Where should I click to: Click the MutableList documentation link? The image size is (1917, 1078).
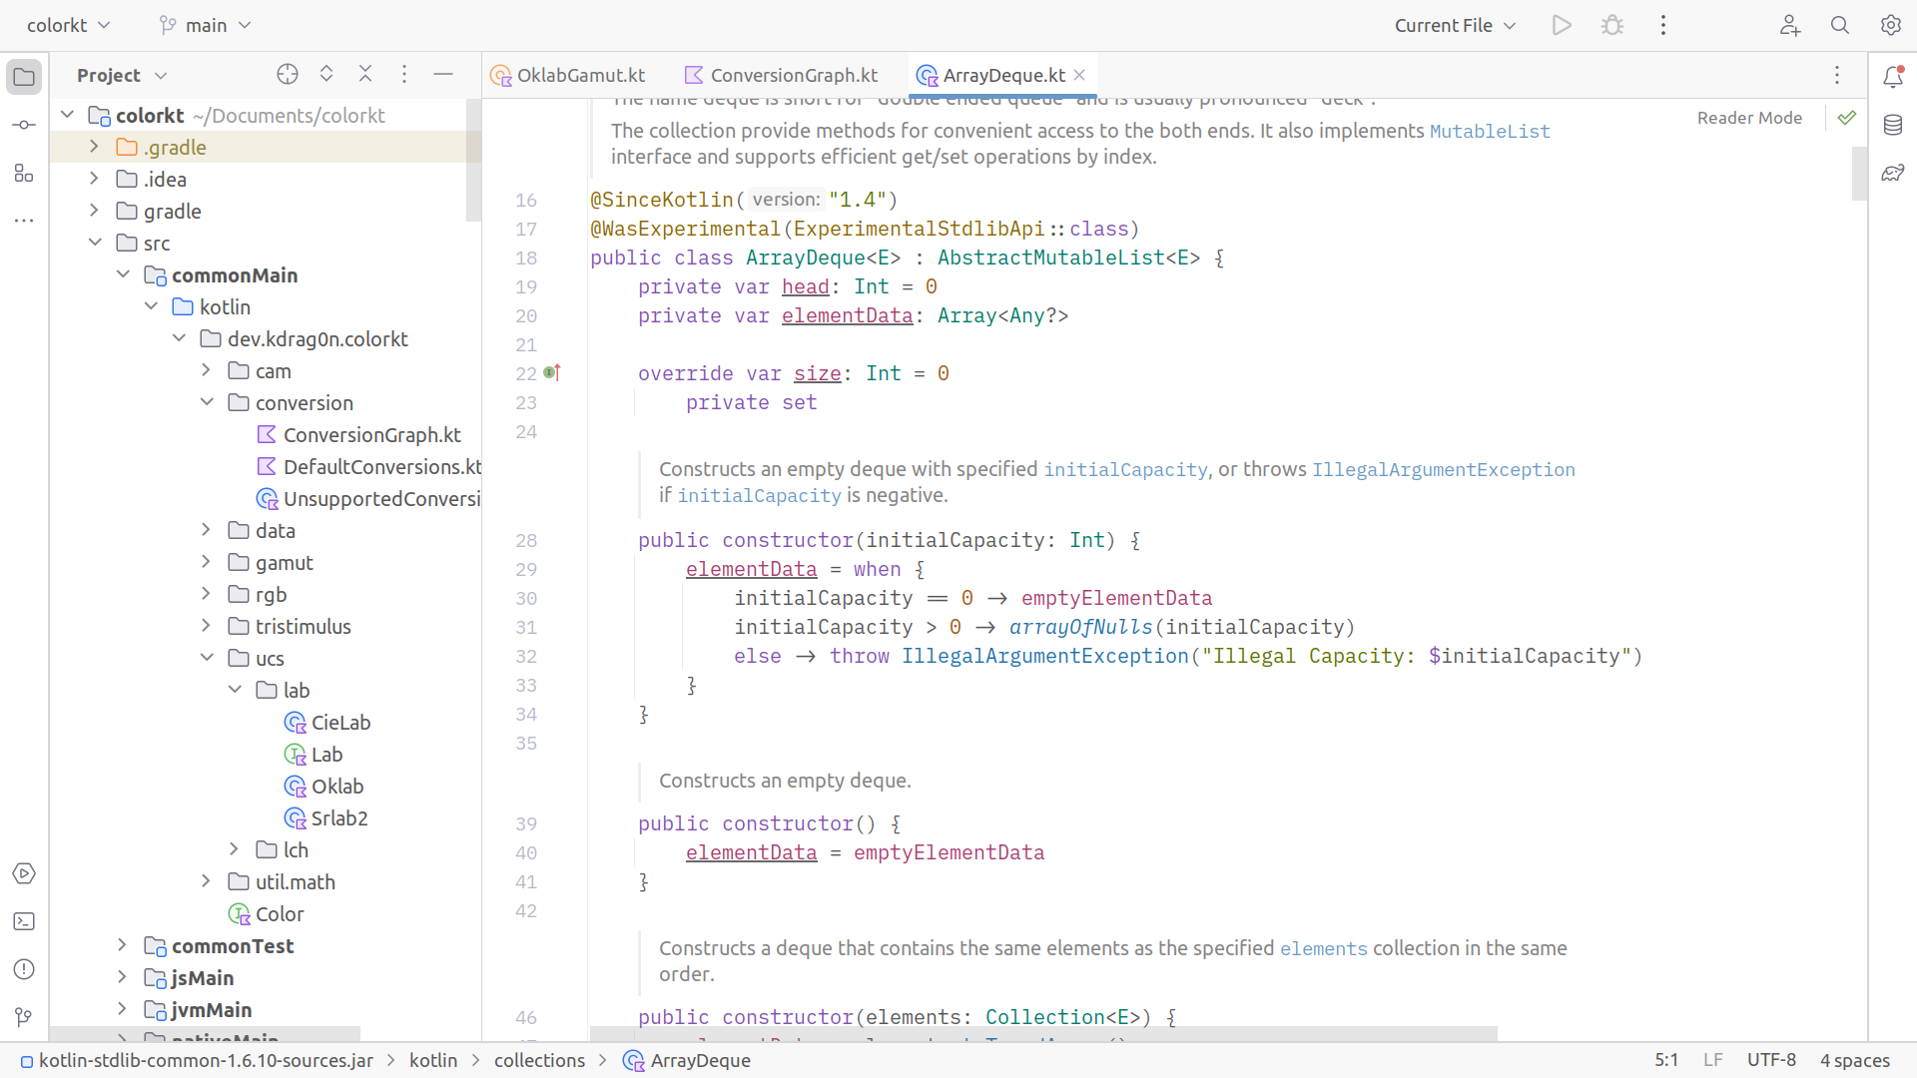pyautogui.click(x=1490, y=131)
